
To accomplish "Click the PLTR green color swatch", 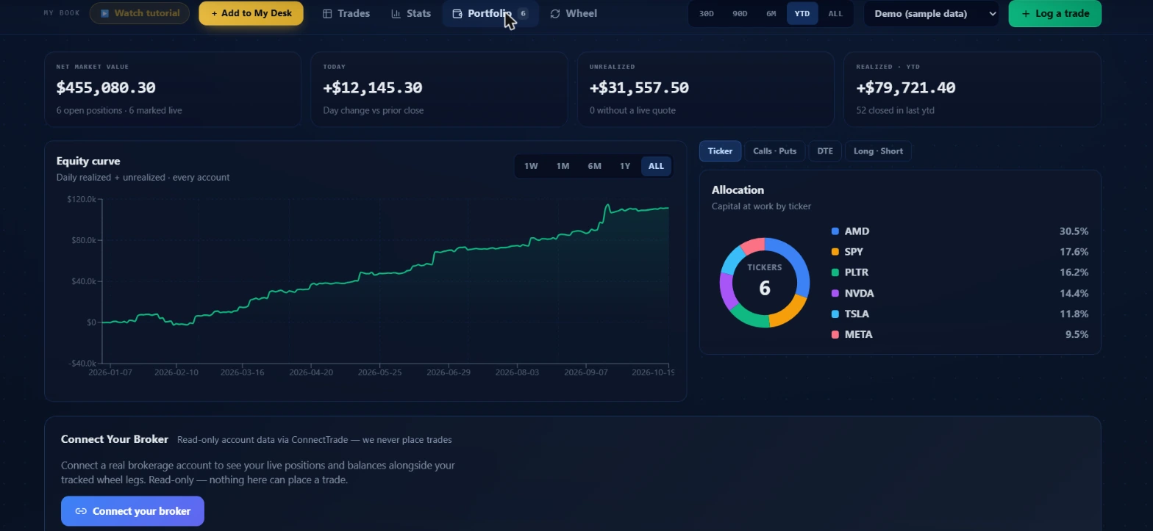I will click(x=835, y=272).
